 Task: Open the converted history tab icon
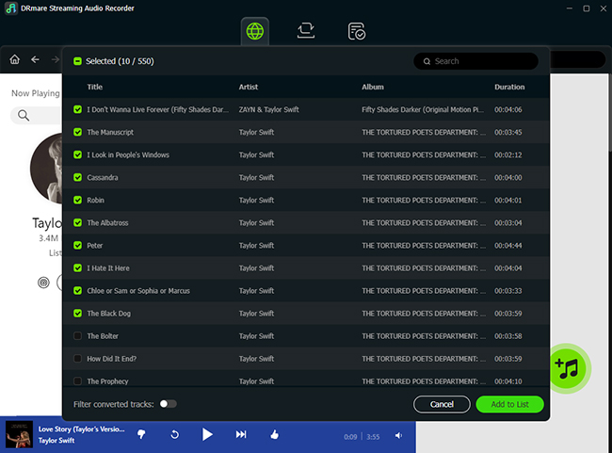[x=356, y=31]
